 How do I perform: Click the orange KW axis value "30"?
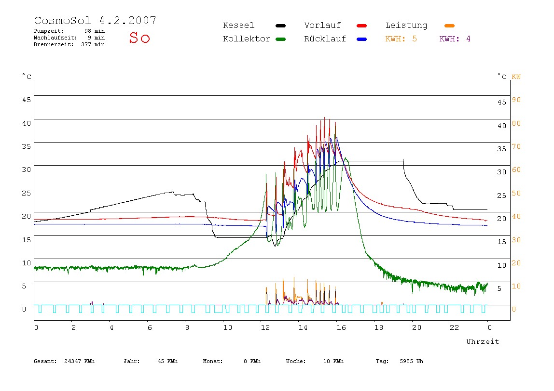[x=516, y=240]
